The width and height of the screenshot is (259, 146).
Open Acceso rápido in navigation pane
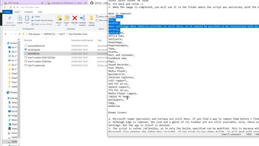[12, 43]
